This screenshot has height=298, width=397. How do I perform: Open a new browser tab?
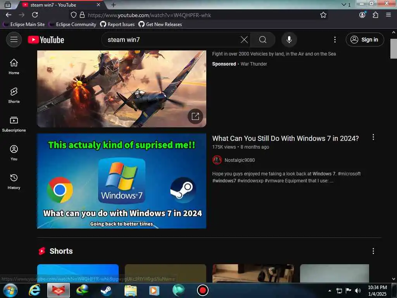point(114,5)
